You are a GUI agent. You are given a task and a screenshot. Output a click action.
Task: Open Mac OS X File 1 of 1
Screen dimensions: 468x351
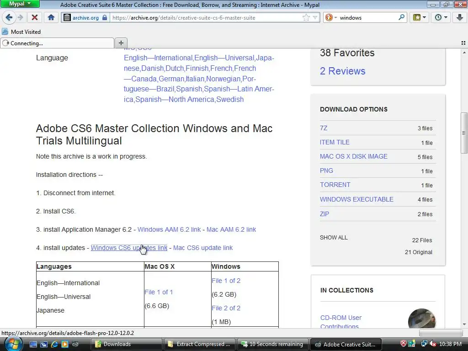click(x=159, y=292)
